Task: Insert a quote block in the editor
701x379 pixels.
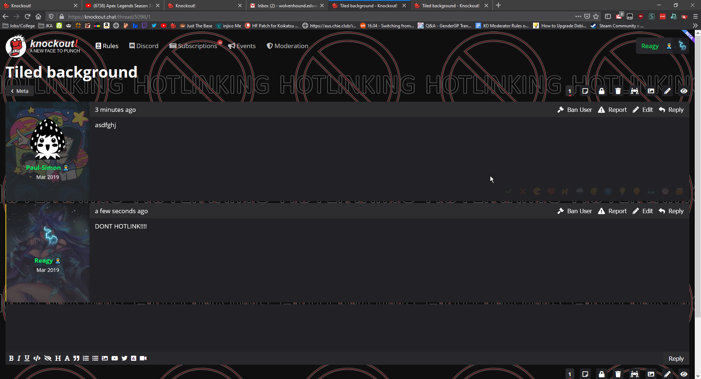Action: tap(76, 358)
